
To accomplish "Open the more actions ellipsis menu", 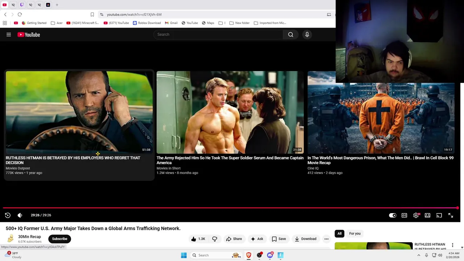I will (326, 239).
